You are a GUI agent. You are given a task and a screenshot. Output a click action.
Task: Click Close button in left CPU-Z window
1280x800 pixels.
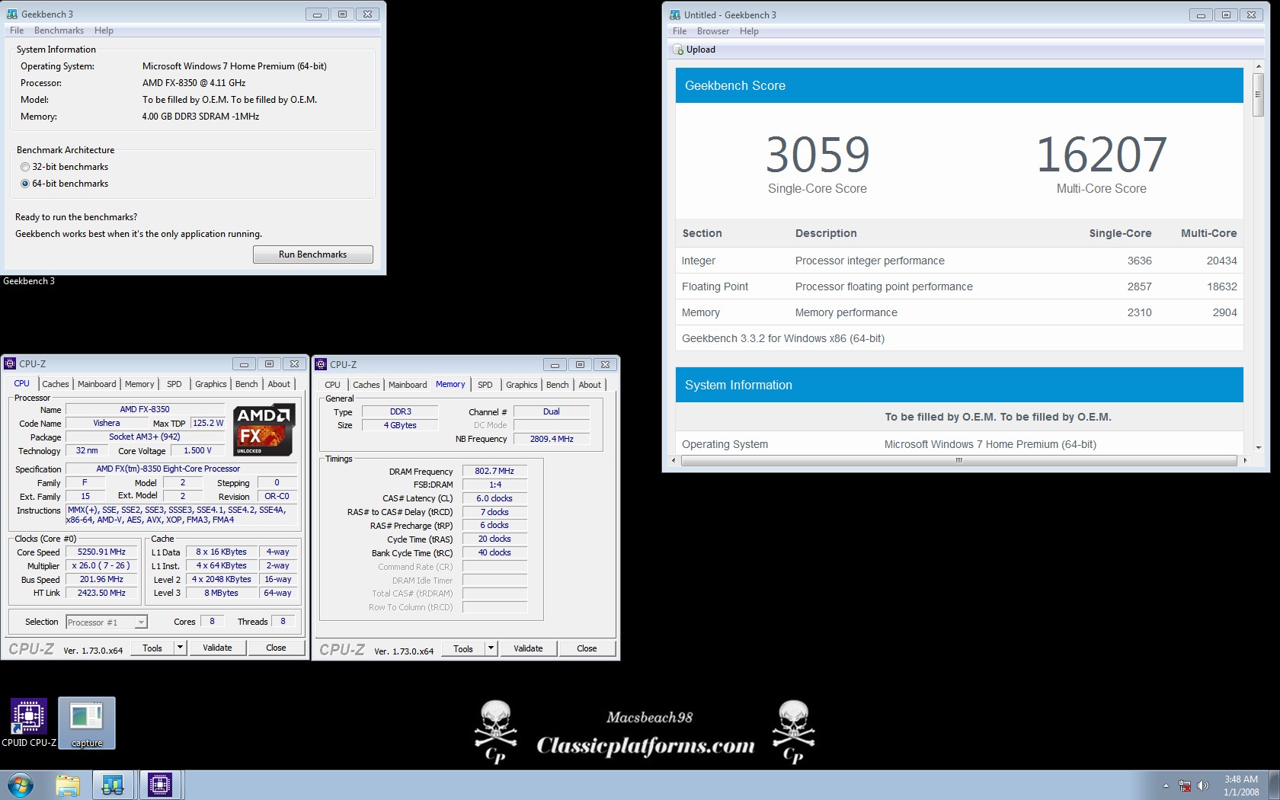[276, 648]
